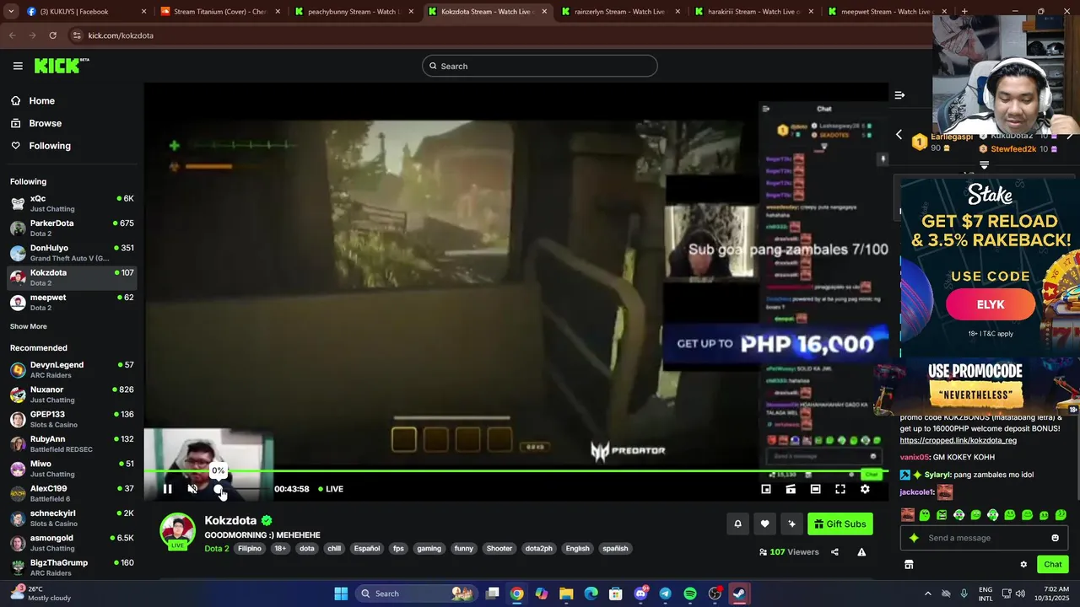This screenshot has width=1080, height=607.
Task: Open Steam from the taskbar
Action: pyautogui.click(x=739, y=594)
